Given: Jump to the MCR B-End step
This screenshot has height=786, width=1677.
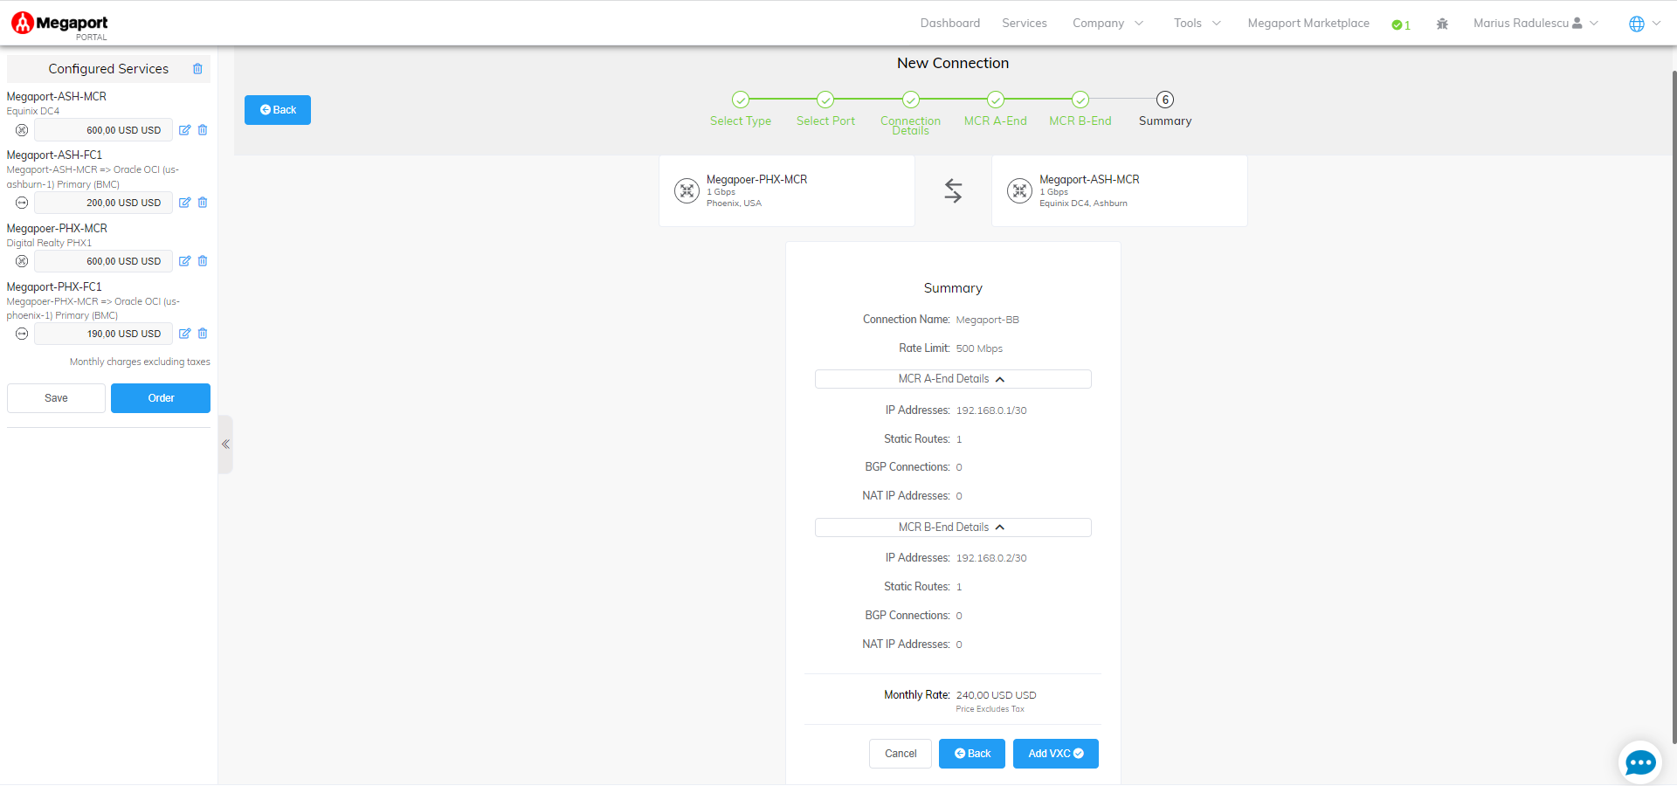Looking at the screenshot, I should tap(1080, 110).
